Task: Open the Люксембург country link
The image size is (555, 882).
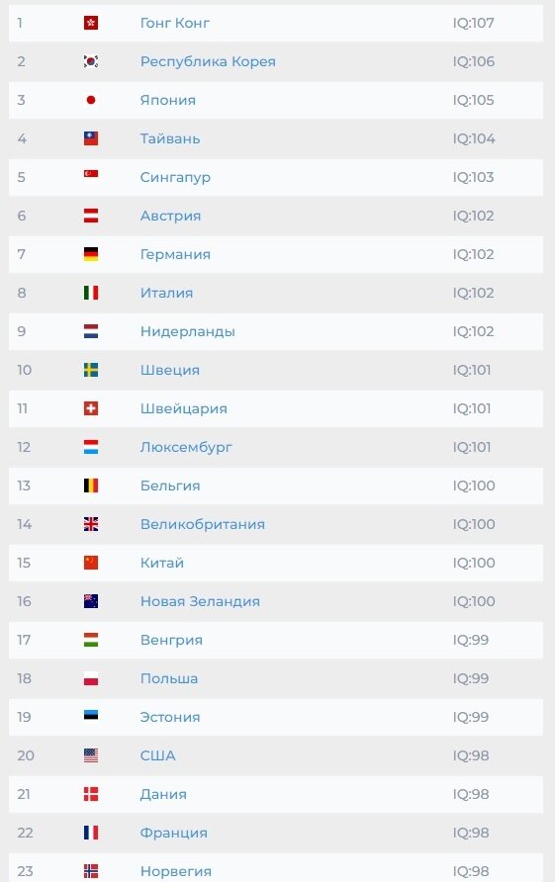Action: click(x=186, y=448)
